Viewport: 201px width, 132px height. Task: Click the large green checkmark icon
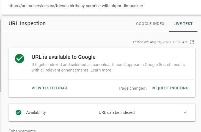(x=20, y=58)
